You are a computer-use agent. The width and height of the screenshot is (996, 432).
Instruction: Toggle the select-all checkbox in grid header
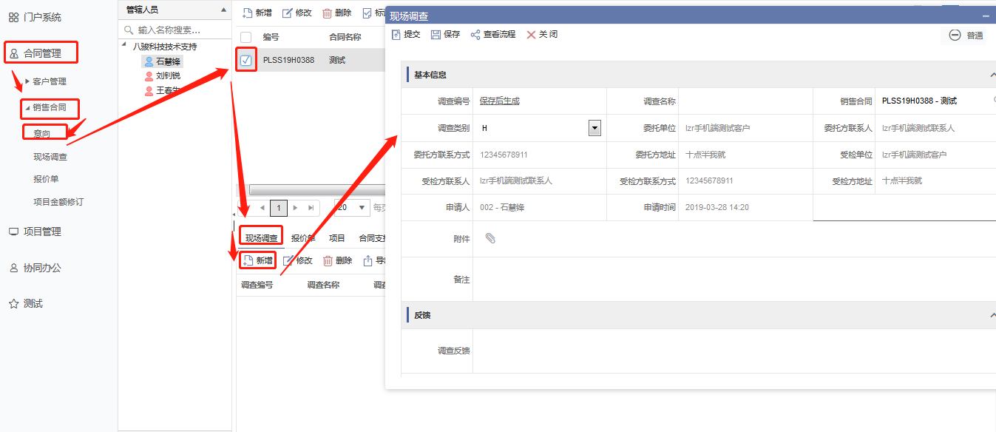coord(246,37)
